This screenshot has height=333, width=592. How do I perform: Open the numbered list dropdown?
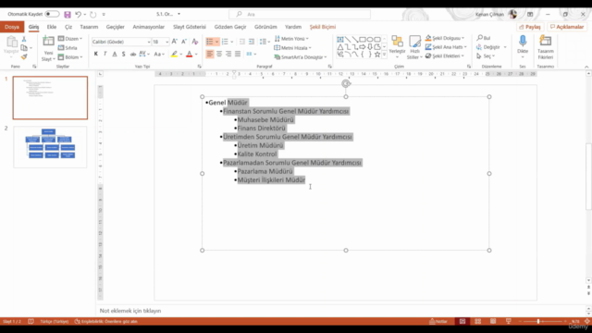click(232, 42)
